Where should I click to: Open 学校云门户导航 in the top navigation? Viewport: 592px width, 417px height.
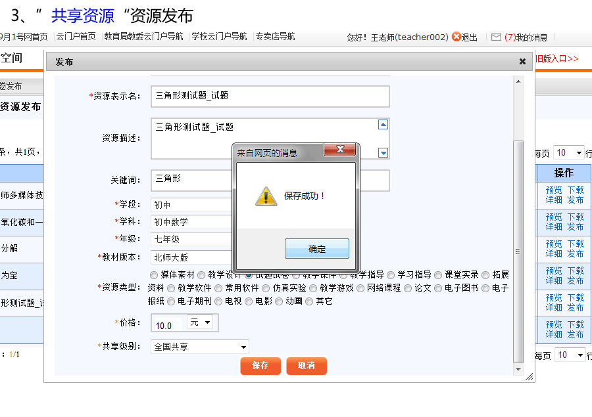coord(219,37)
